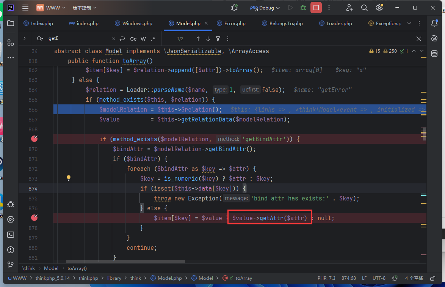This screenshot has height=287, width=445.
Task: Open the Terminal tool window
Action: tap(11, 235)
